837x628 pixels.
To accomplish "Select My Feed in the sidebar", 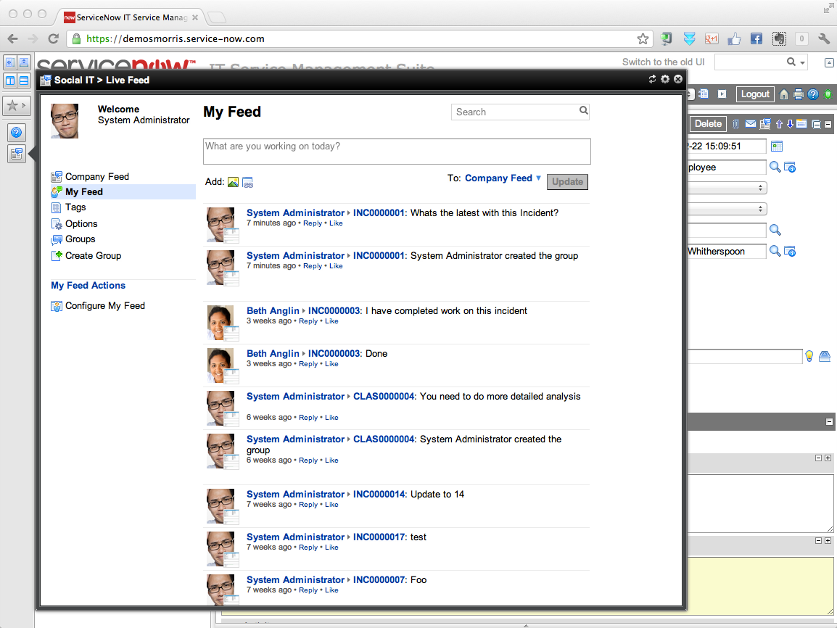I will tap(123, 191).
